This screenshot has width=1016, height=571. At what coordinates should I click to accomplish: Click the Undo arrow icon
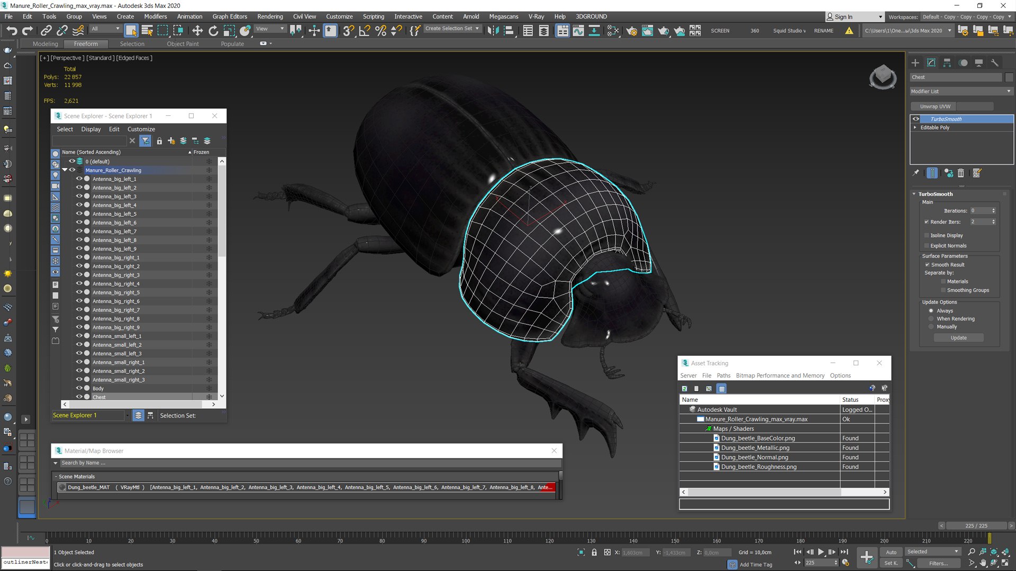point(12,31)
